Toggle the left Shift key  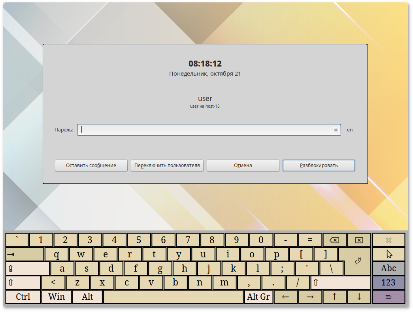tap(23, 283)
